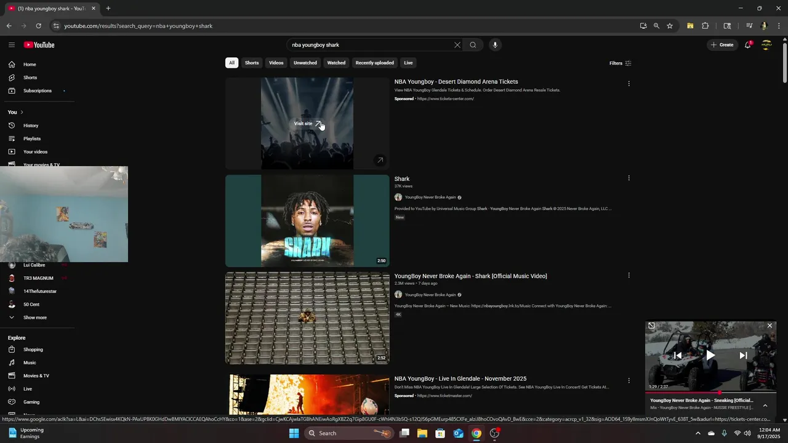Open options for the Shark Official Music Video
Screen dimensions: 788x443
629,276
